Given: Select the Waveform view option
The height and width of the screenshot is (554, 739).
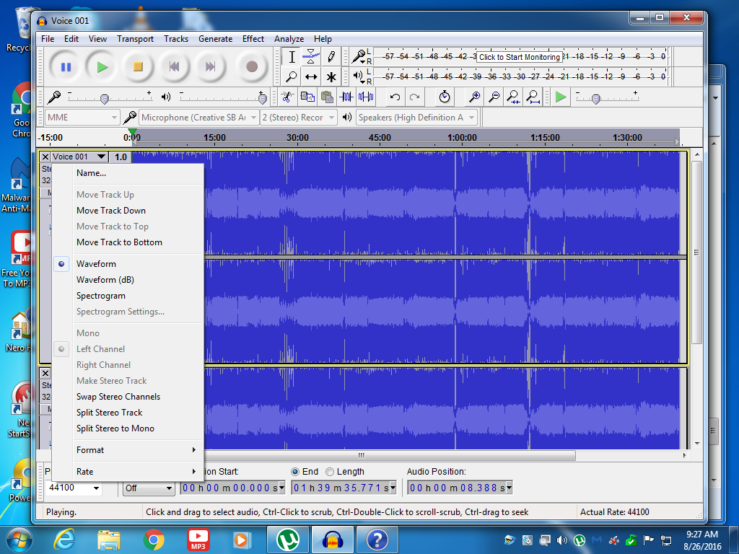Looking at the screenshot, I should coord(96,264).
